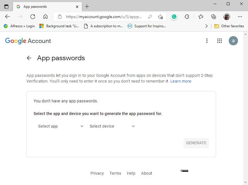Open the Google apps grid icon
Viewport: 248px width, 185px height.
pos(219,41)
